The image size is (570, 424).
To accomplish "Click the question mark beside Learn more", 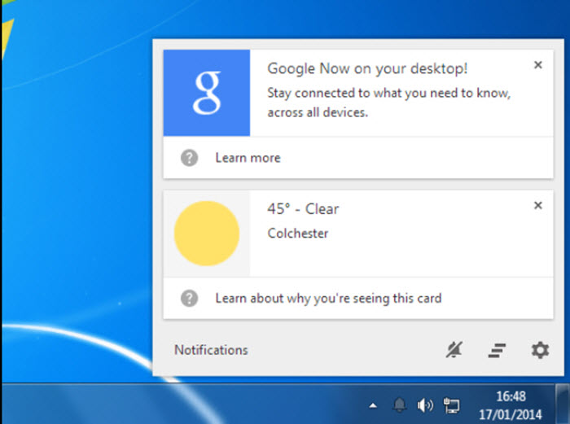I will 190,158.
